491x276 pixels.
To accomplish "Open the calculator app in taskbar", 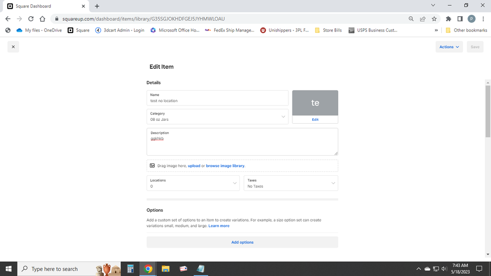I will 130,269.
